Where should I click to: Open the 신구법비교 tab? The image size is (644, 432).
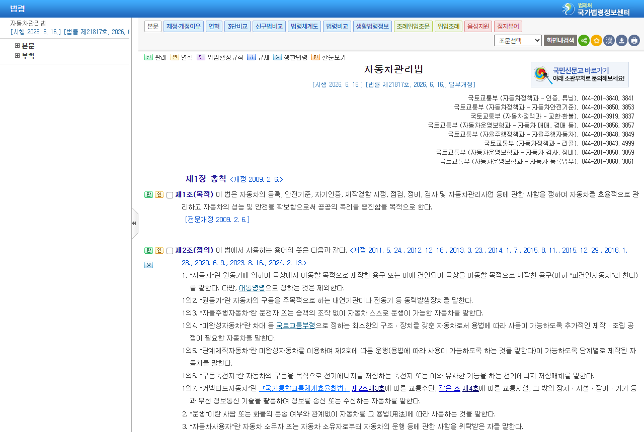point(269,26)
